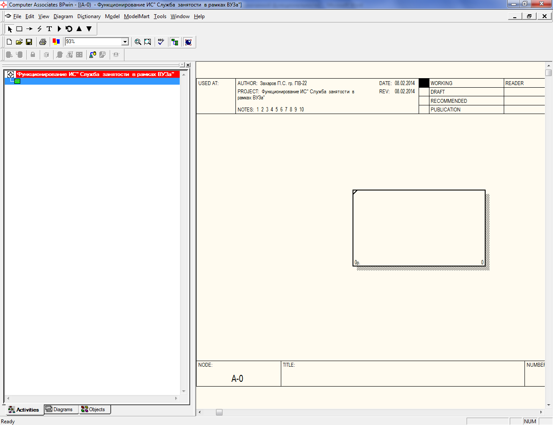Open the zoom percentage dropdown
Viewport: 553px width, 425px height.
coord(125,42)
